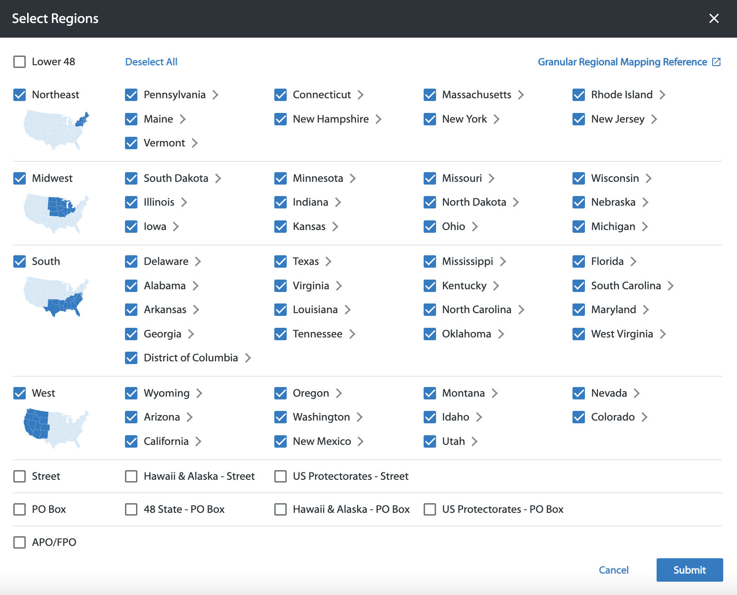737x595 pixels.
Task: Expand Oregon chevron arrow
Action: 339,393
